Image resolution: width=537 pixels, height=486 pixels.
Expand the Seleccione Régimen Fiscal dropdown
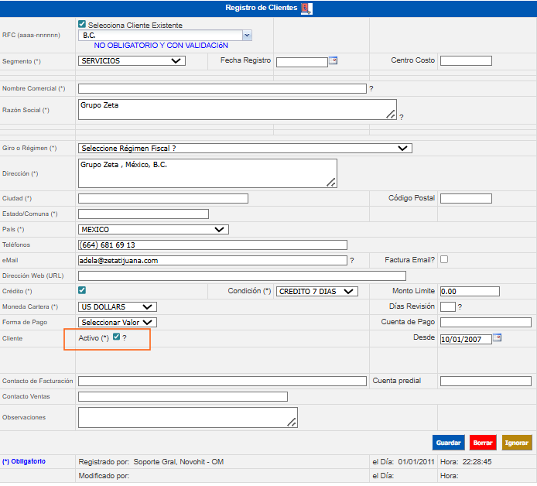coord(245,148)
